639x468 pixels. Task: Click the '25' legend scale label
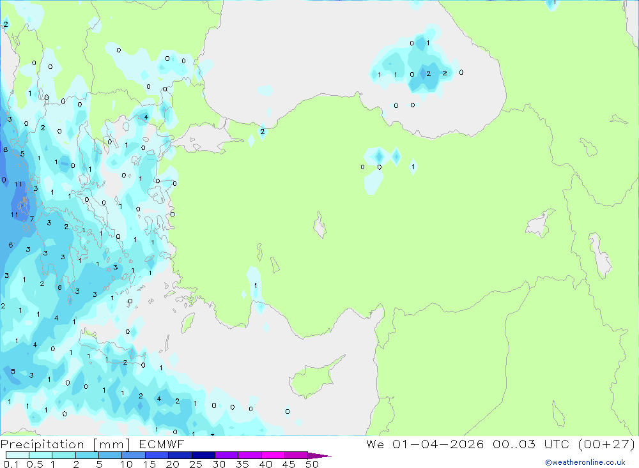196,464
